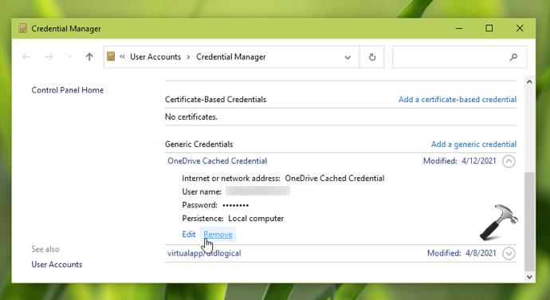Click the 'No certificates.' text
Viewport: 550px width, 300px height.
click(191, 117)
